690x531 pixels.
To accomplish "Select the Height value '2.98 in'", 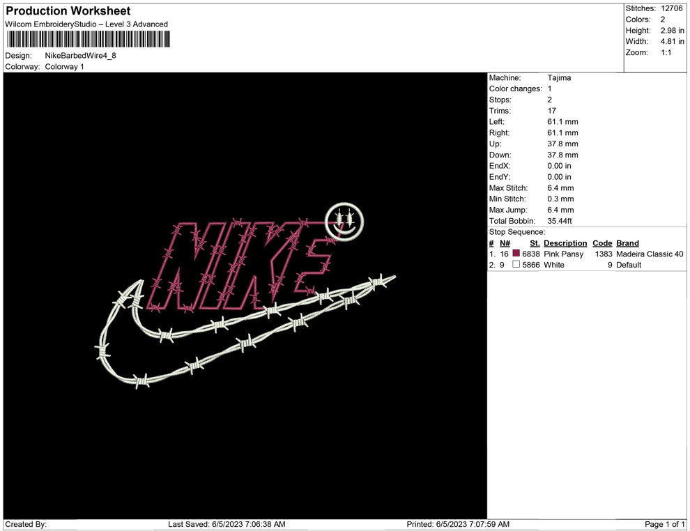I will pyautogui.click(x=672, y=31).
